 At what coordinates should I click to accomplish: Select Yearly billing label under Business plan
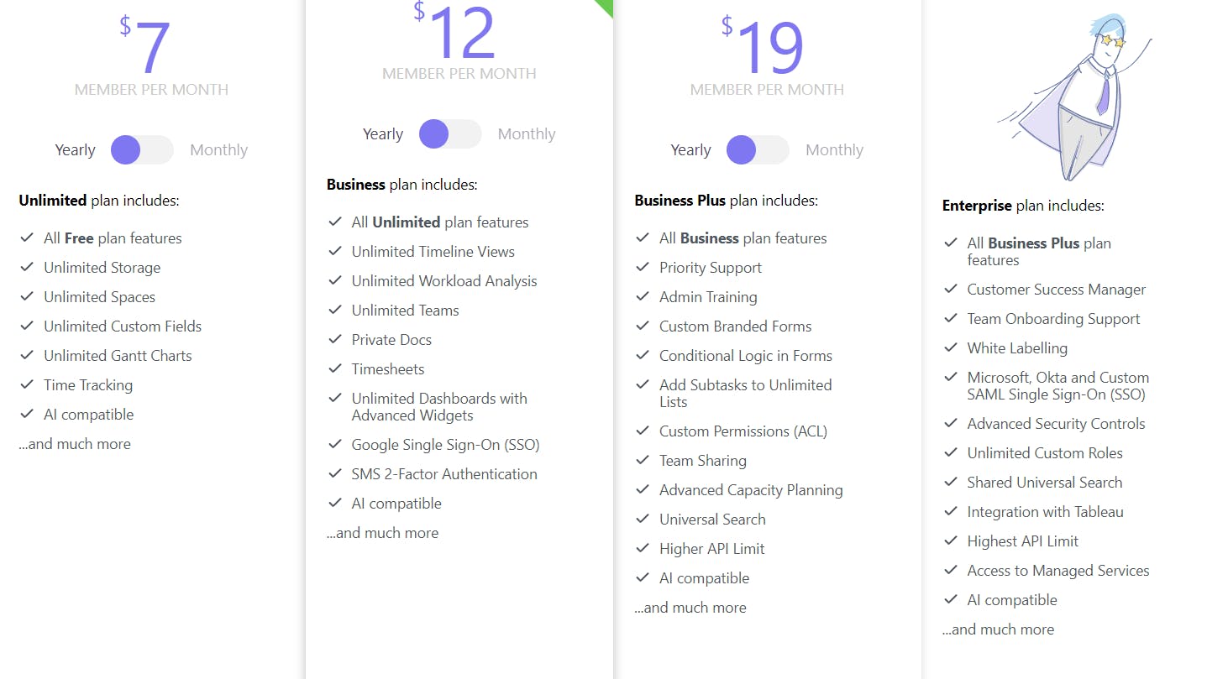(x=383, y=134)
